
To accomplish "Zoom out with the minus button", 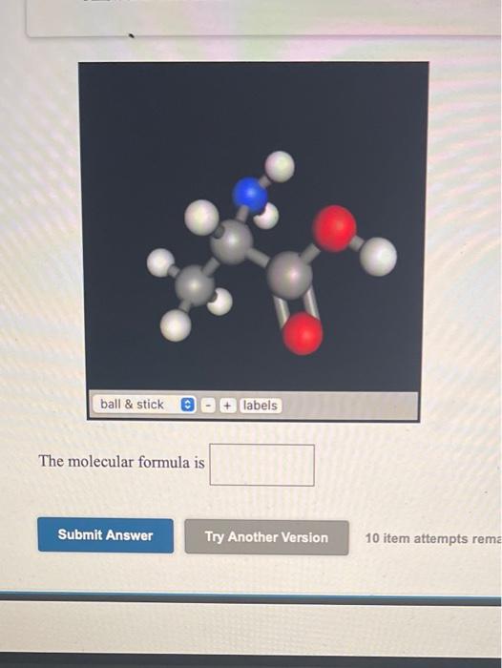I will (207, 406).
